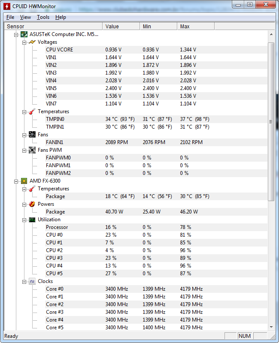
Task: Select the FANPWM0 row
Action: (x=156, y=158)
